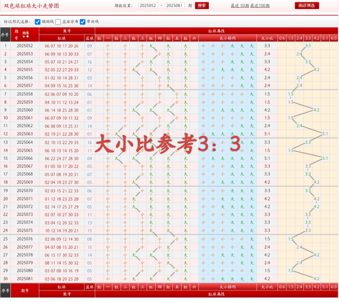Click trend marker 4:2 in row 2025055
The width and height of the screenshot is (339, 302).
pyautogui.click(x=316, y=70)
